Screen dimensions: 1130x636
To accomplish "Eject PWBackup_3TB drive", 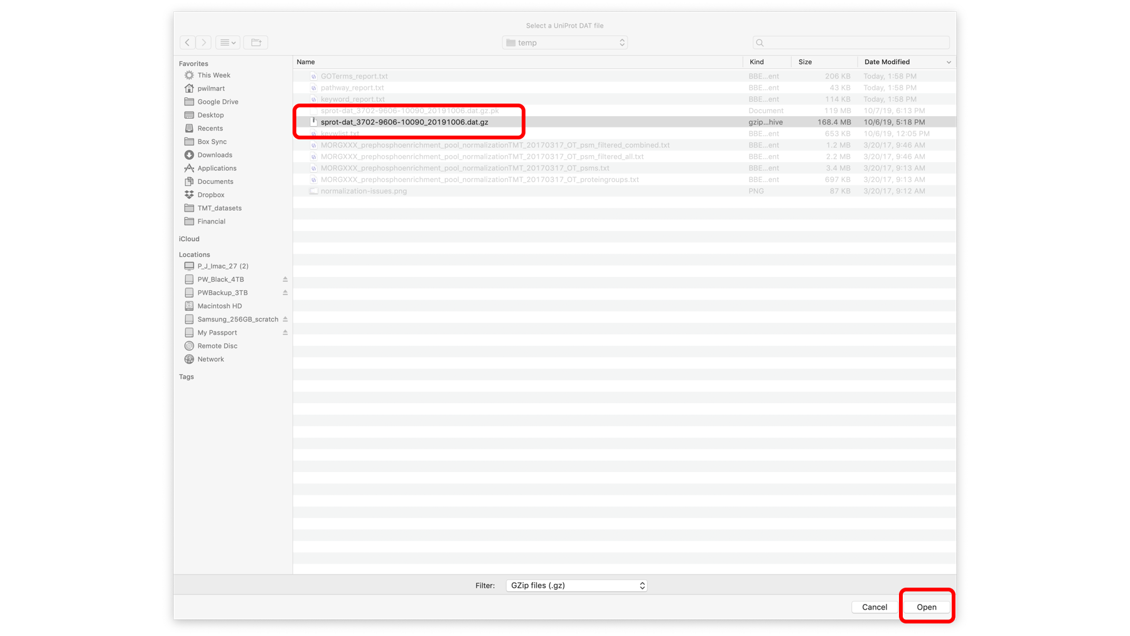I will click(285, 293).
